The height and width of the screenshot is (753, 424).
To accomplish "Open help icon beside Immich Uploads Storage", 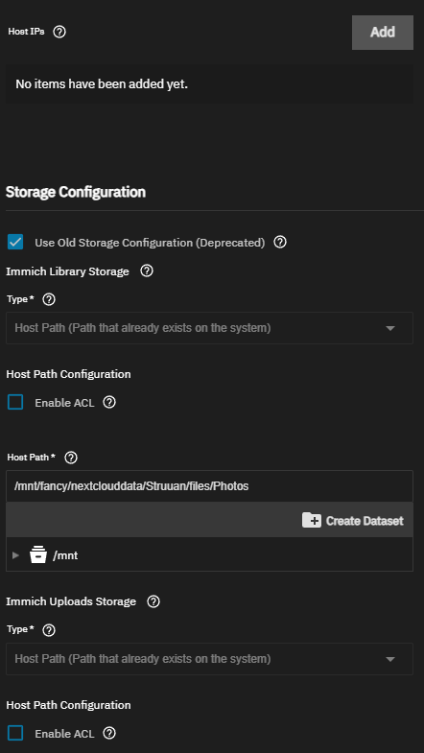I will (x=153, y=601).
